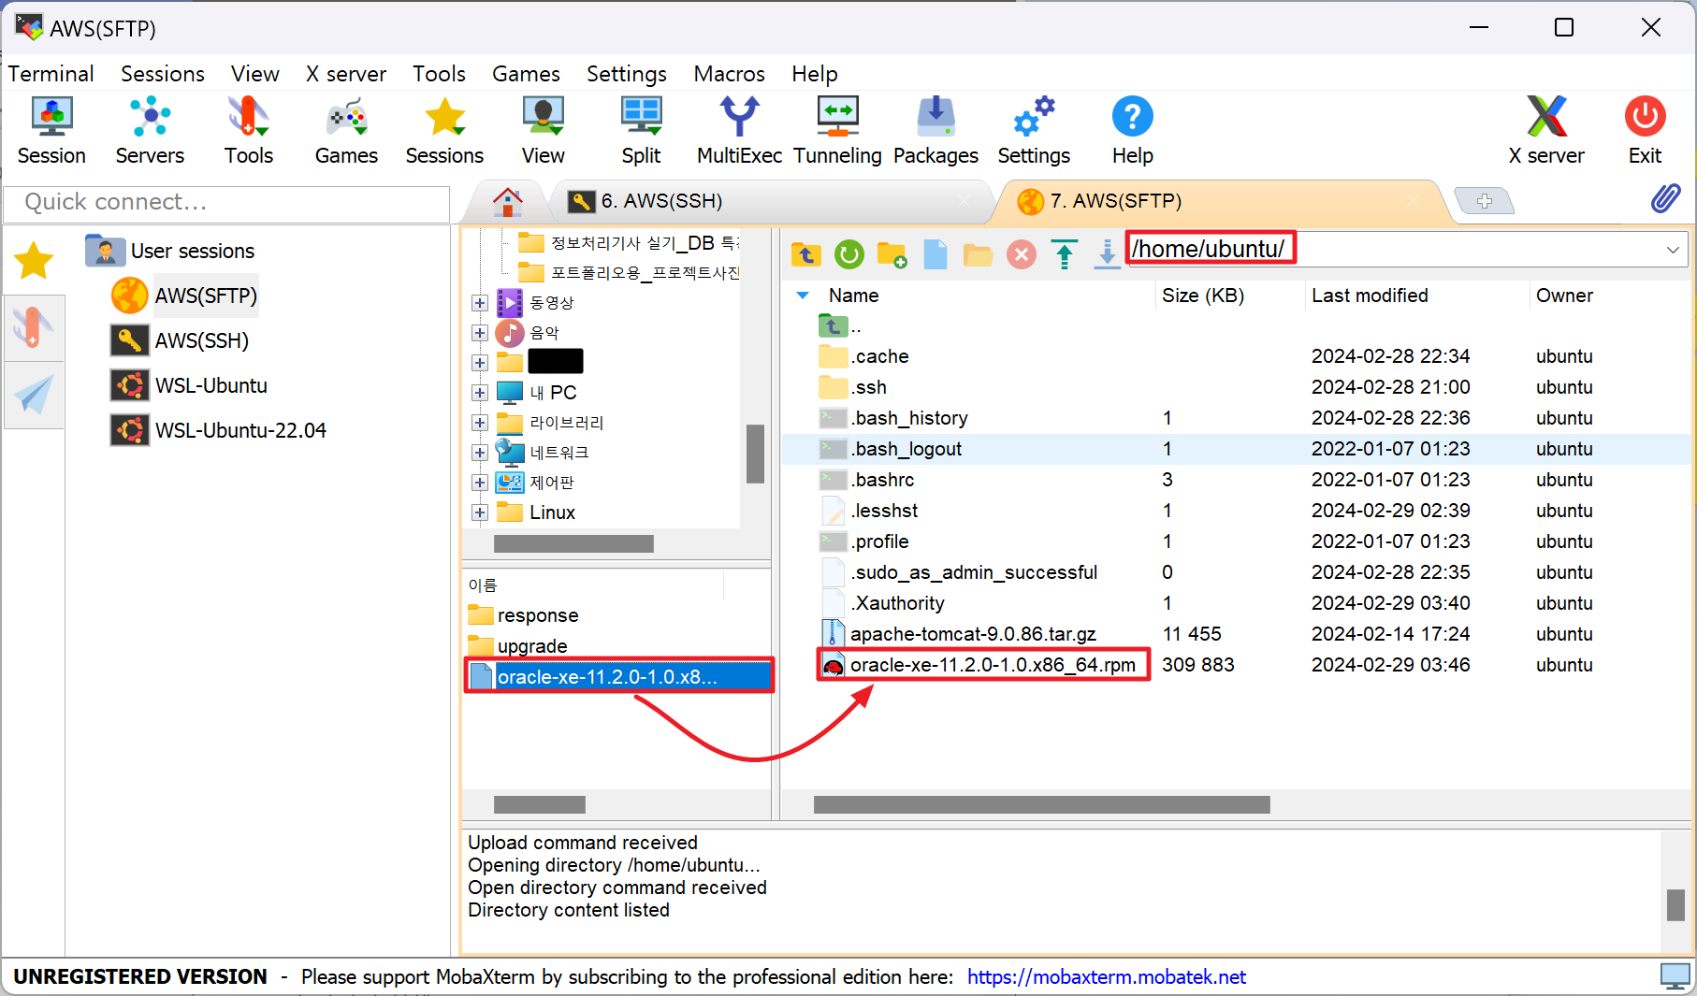Click the monitor icon in status bar
Image resolution: width=1697 pixels, height=996 pixels.
(1675, 976)
